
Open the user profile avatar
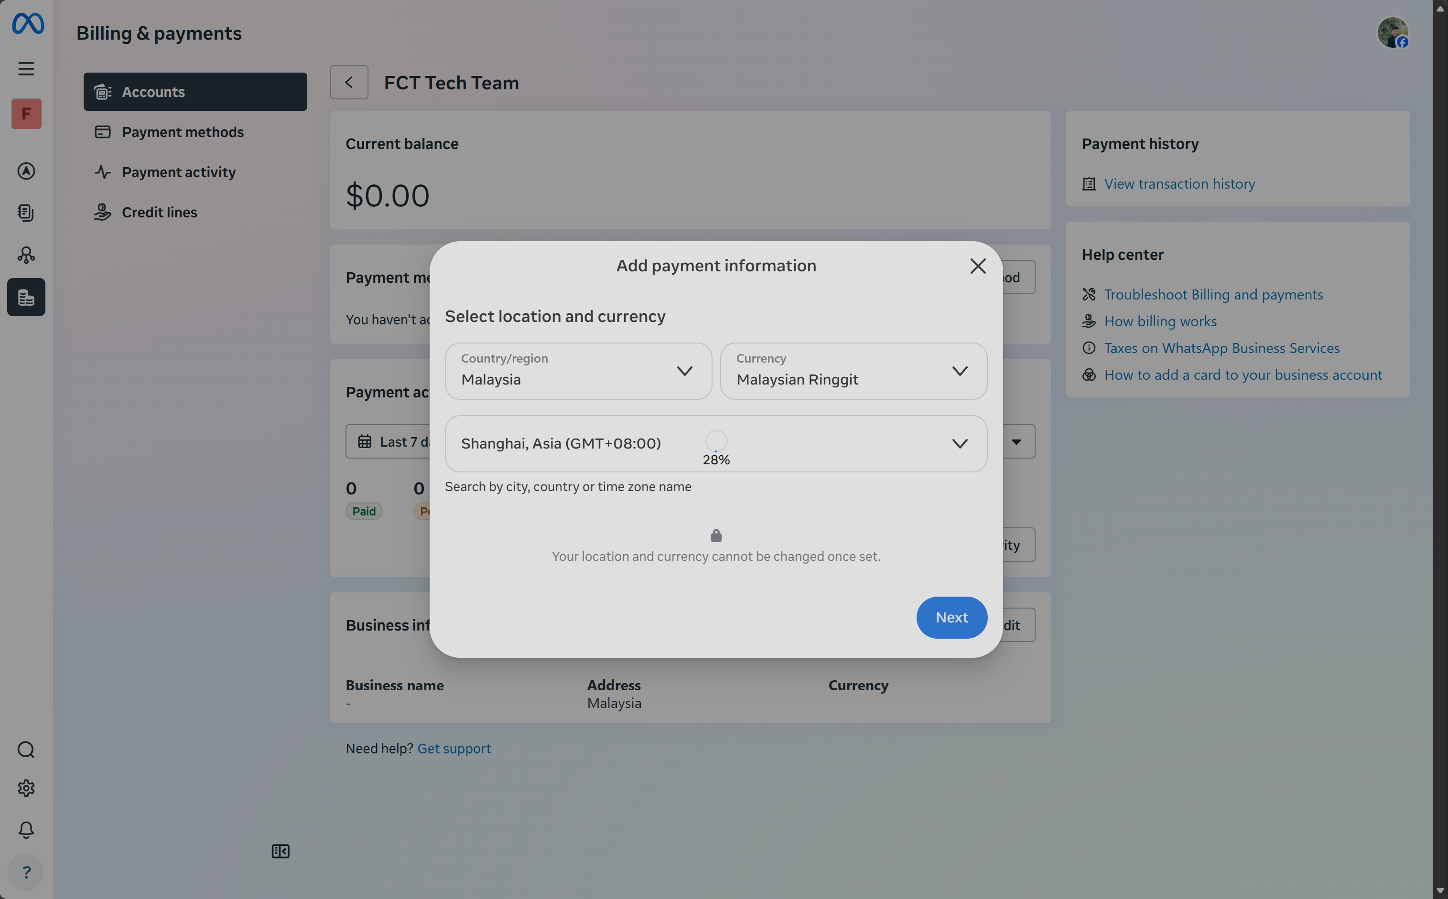pos(1393,32)
